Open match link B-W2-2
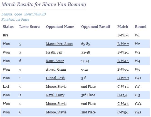Image resolution: width=151 pixels, height=117 pixels. click(x=123, y=44)
